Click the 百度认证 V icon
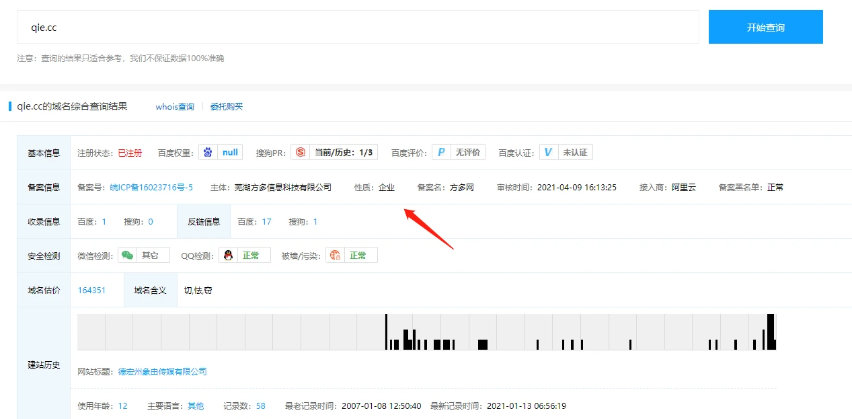This screenshot has height=419, width=852. click(x=548, y=153)
